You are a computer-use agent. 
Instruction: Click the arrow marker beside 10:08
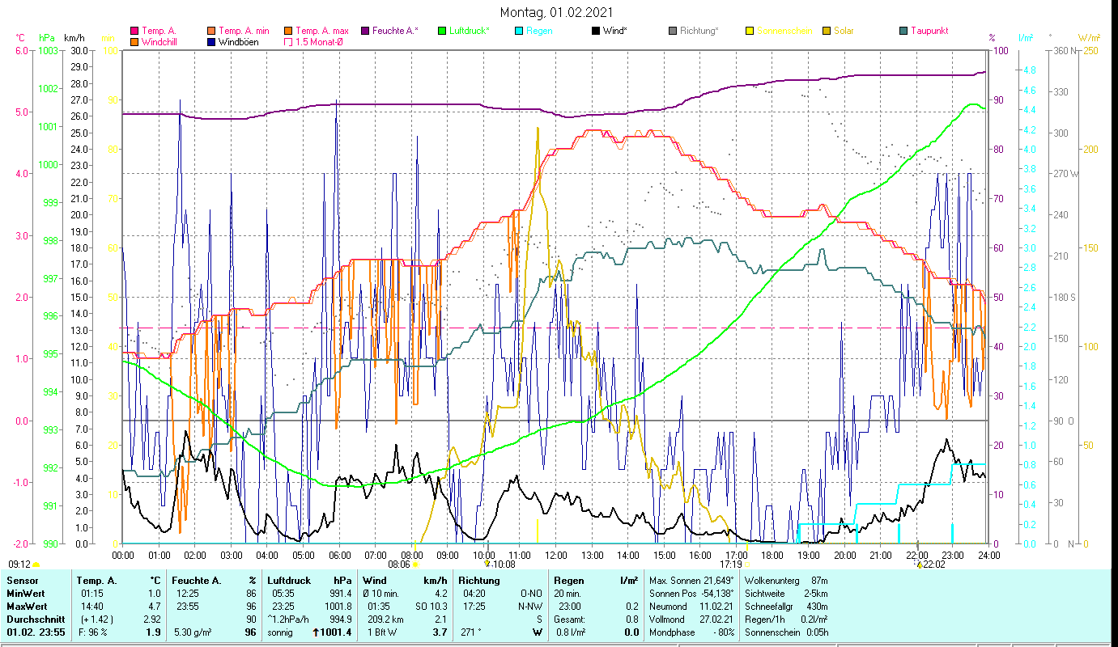(x=487, y=565)
